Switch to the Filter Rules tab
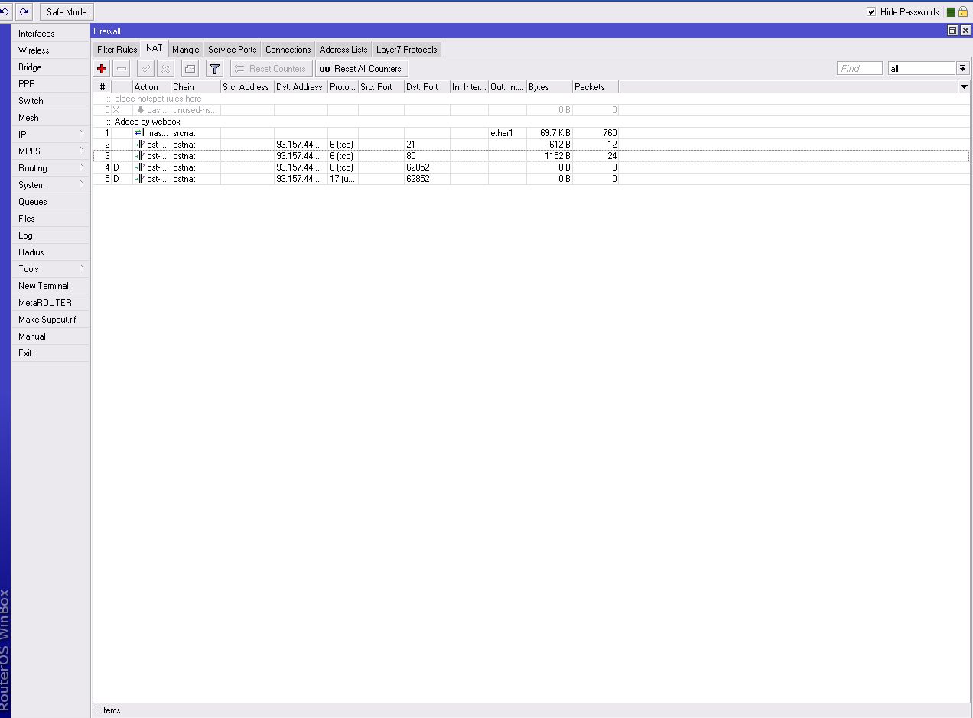The image size is (973, 718). (117, 50)
